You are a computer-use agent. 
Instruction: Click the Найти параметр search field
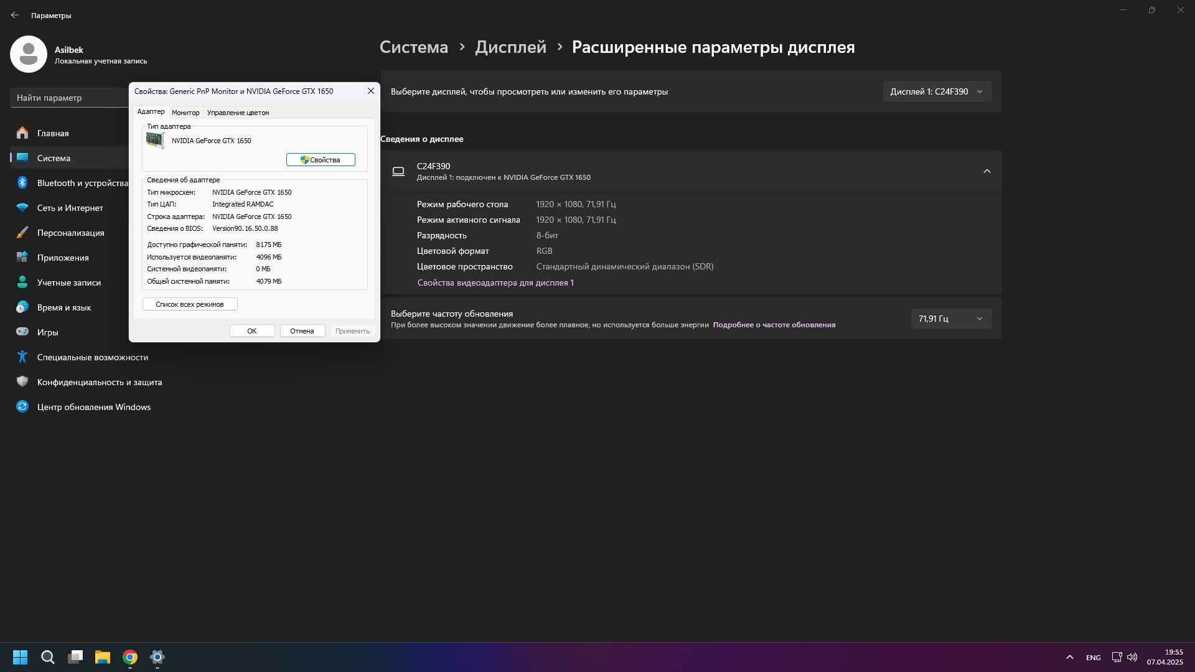click(x=70, y=98)
